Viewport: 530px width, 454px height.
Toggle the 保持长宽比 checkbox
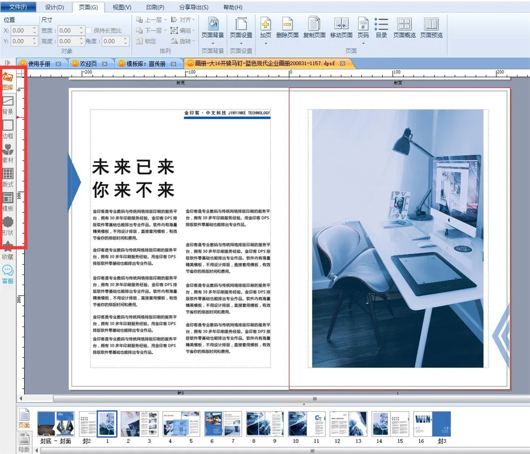89,30
